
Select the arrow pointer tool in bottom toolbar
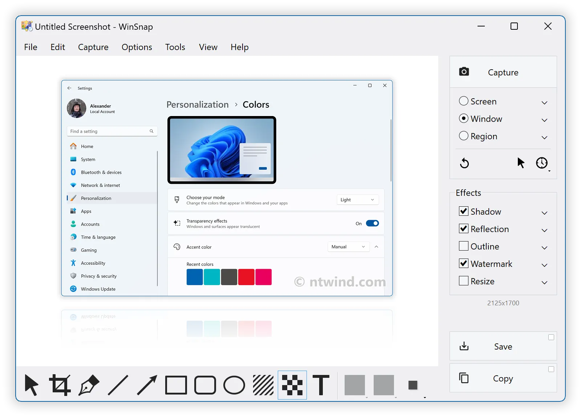pos(31,385)
